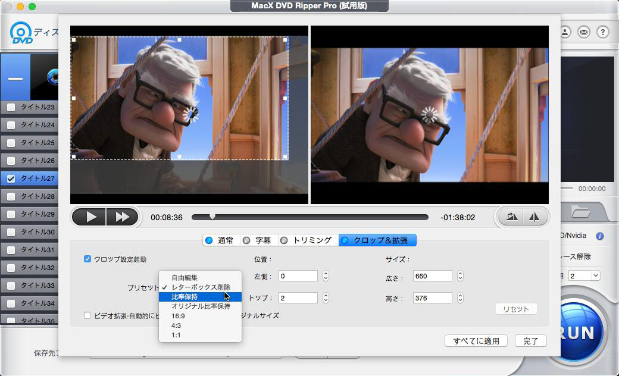The height and width of the screenshot is (376, 619).
Task: Click the 広さ value stepper
Action: click(460, 276)
